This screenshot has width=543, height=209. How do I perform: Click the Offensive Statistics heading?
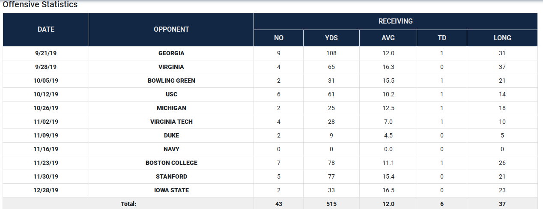point(40,5)
